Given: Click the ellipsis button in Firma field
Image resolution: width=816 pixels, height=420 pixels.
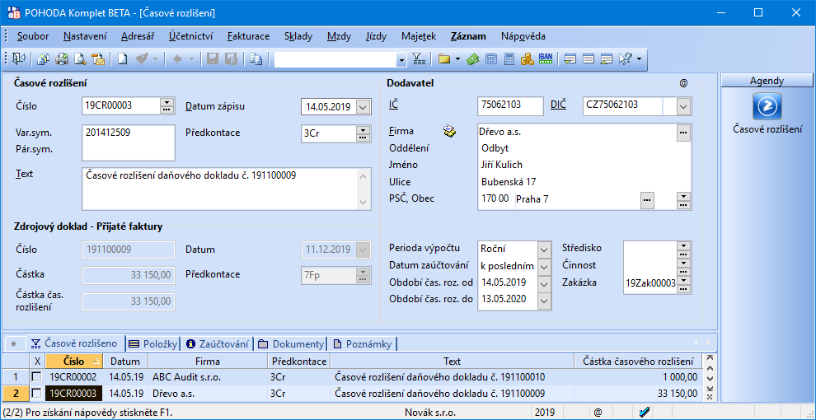Looking at the screenshot, I should pos(683,133).
